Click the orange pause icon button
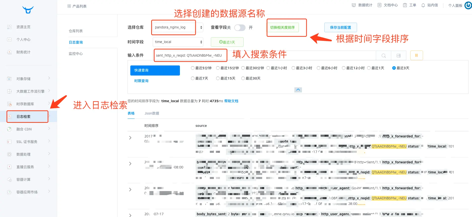 point(416,55)
